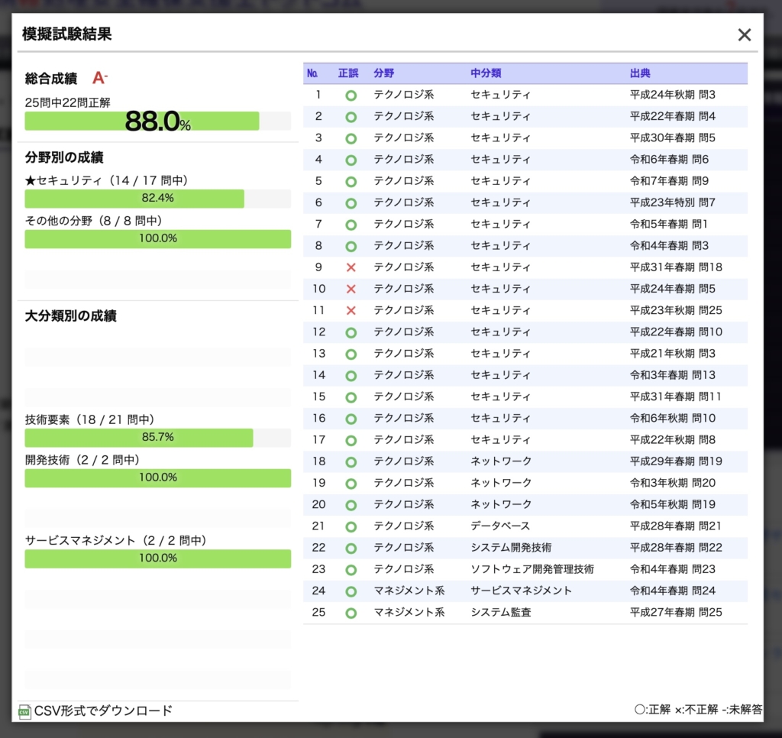Close the 模擬試験結果 dialog
782x738 pixels.
pos(744,34)
